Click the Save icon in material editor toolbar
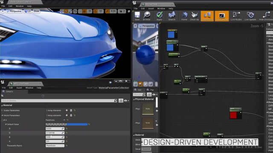This screenshot has height=153, width=273. [137, 16]
